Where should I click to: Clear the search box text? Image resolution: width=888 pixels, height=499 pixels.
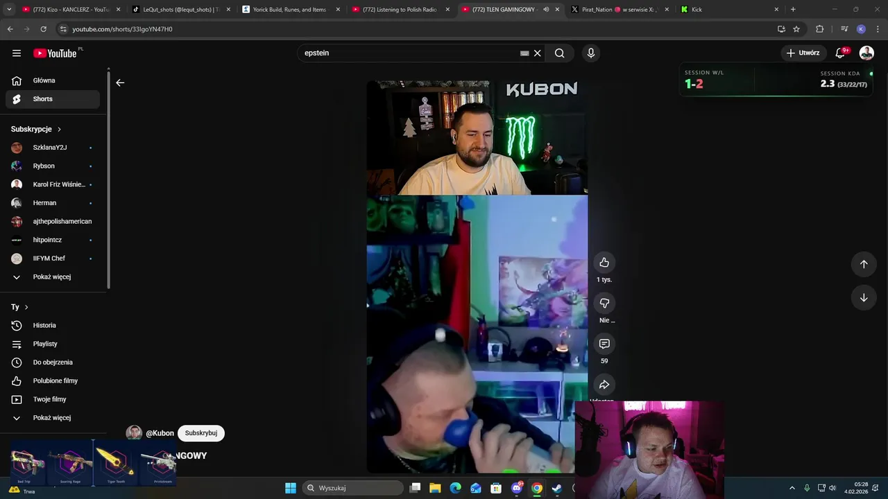click(x=537, y=53)
